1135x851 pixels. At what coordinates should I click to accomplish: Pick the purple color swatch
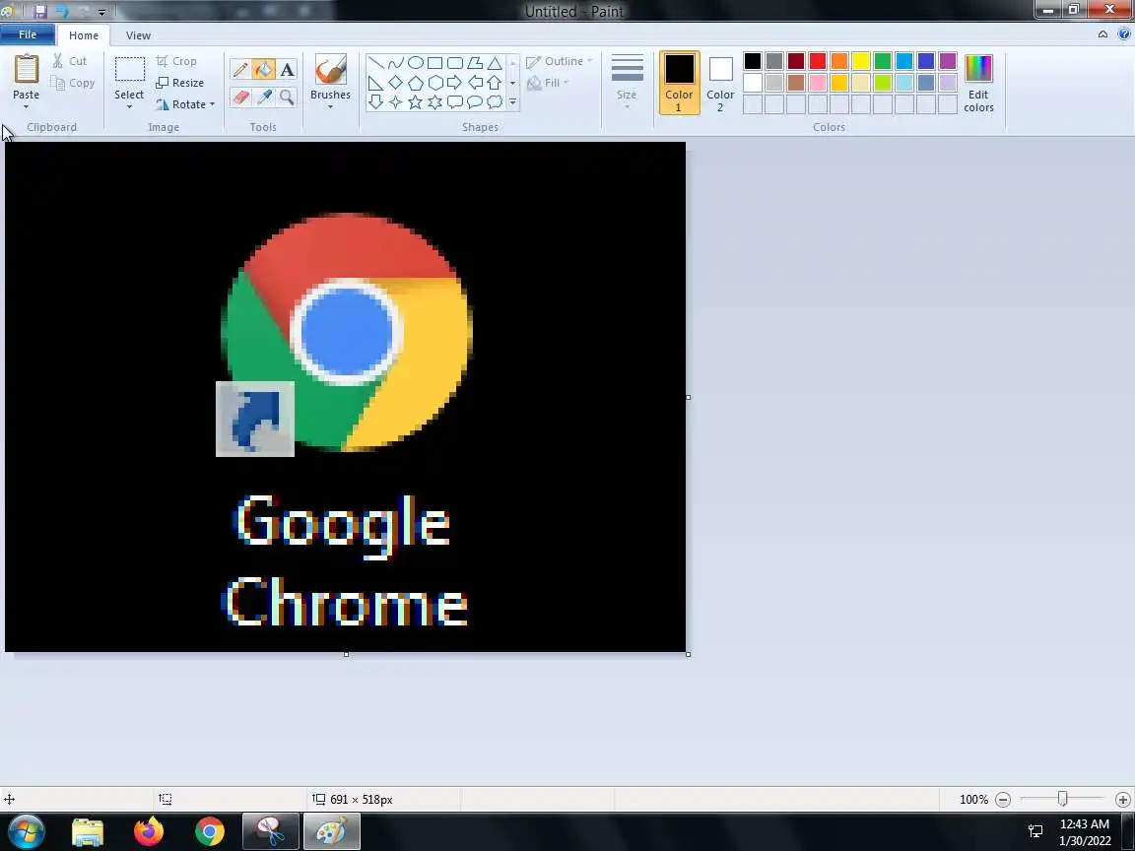pyautogui.click(x=948, y=61)
